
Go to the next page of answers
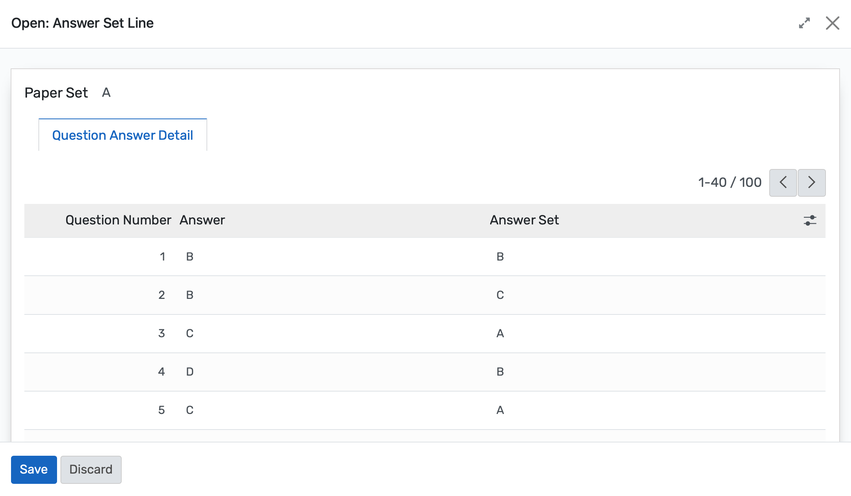click(811, 183)
